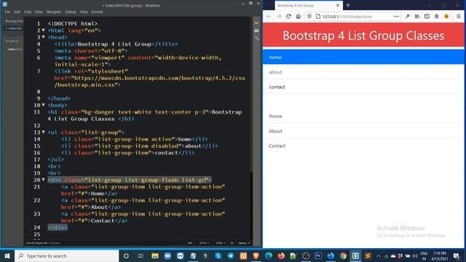
Task: Click the Cortana circle icon on taskbar
Action: (126, 255)
